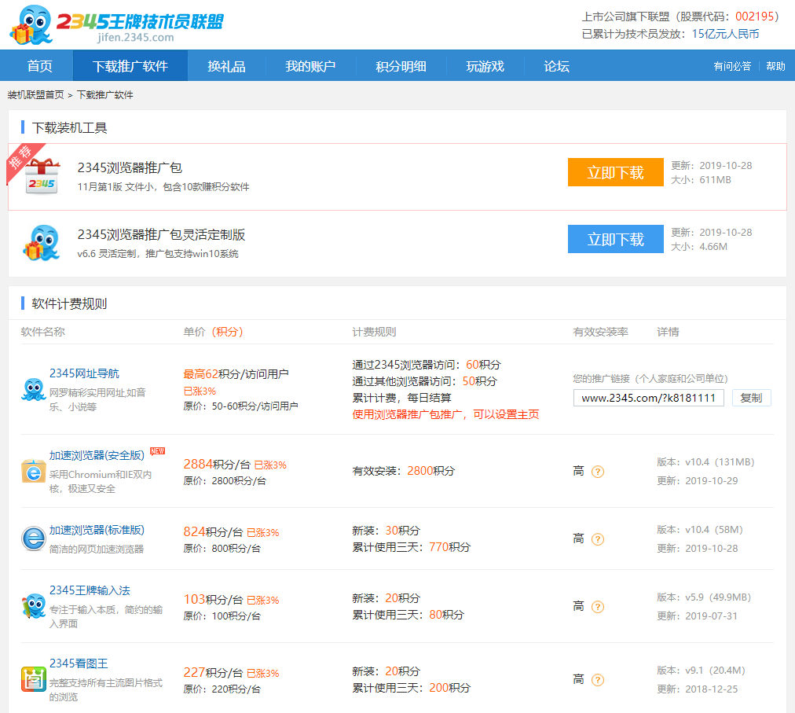Click 有效安装率 column header
This screenshot has height=713, width=795.
(600, 332)
